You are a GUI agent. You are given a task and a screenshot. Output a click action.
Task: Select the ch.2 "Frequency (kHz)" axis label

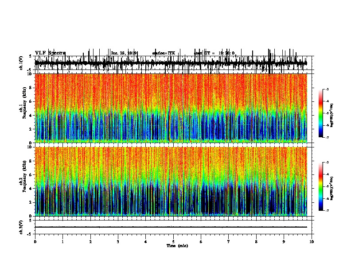click(x=24, y=176)
